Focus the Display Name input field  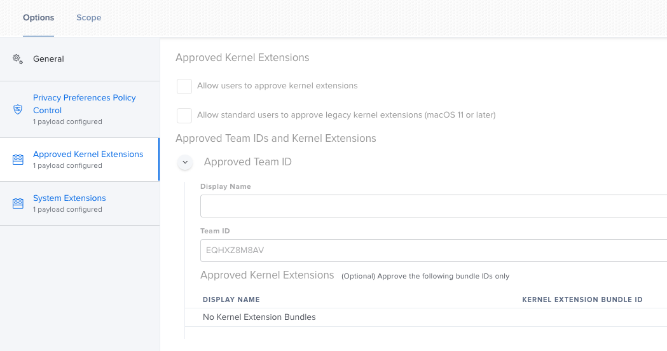(x=434, y=206)
